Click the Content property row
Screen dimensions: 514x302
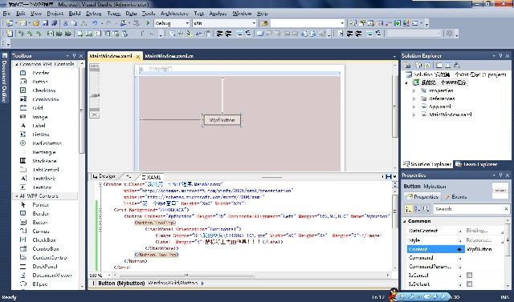pyautogui.click(x=456, y=249)
